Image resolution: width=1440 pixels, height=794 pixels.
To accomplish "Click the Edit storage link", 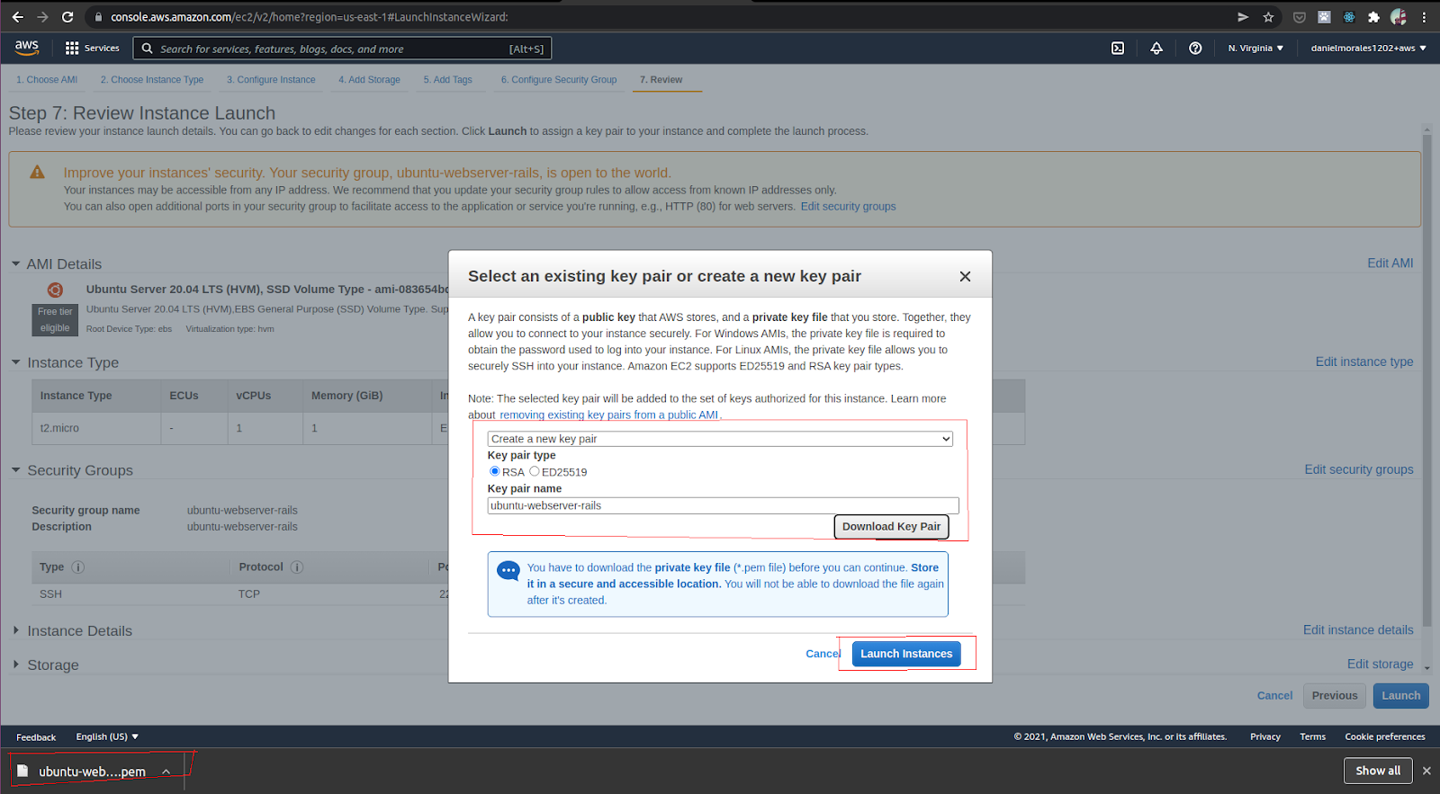I will tap(1381, 664).
